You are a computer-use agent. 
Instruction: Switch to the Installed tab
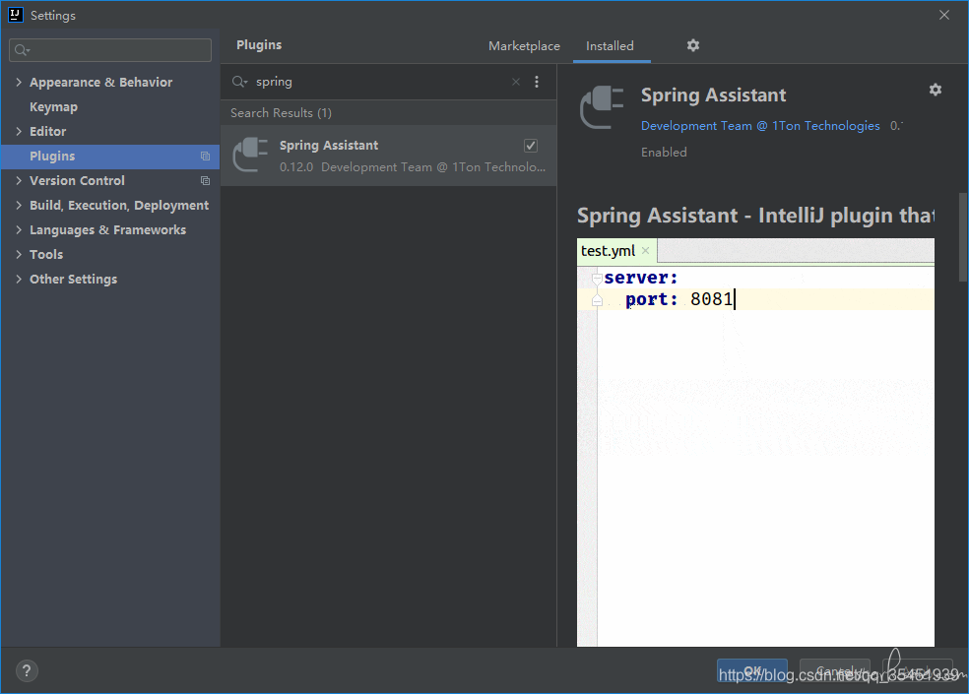click(610, 45)
